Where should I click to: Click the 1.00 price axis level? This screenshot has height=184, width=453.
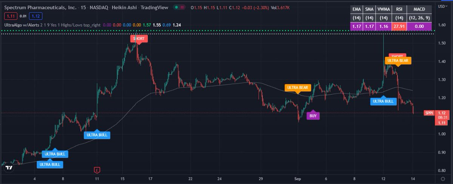(x=442, y=134)
